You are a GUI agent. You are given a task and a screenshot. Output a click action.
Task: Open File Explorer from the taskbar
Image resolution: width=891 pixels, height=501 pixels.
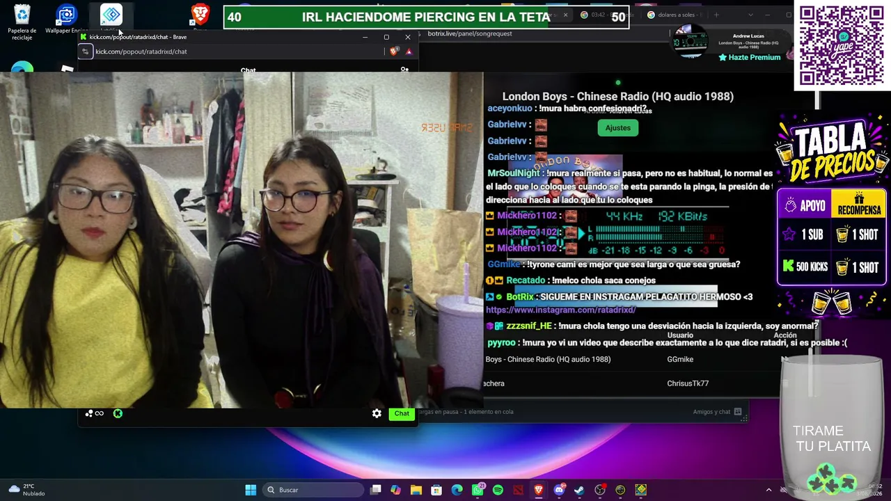pos(416,490)
